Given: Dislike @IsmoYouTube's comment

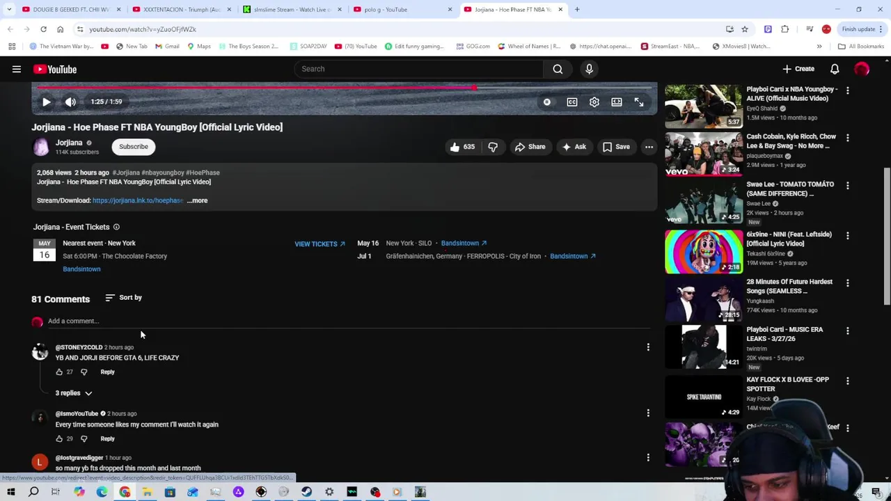Looking at the screenshot, I should tap(84, 439).
